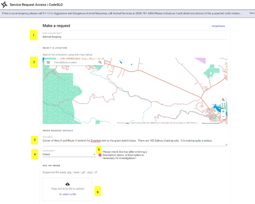255x204 pixels.
Task: Click the cloud upload icon
Action: tap(67, 184)
